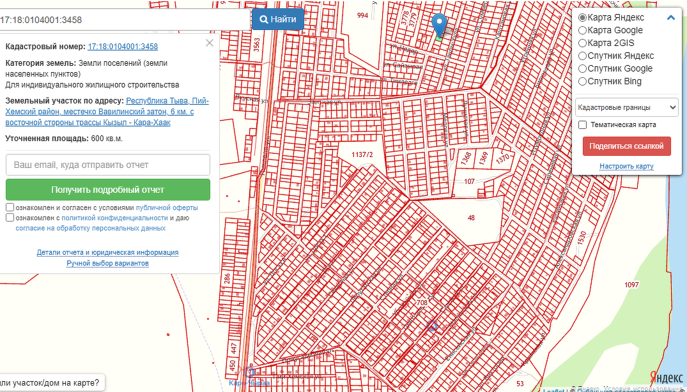Switch to Карта 2GIS layer

click(x=582, y=43)
